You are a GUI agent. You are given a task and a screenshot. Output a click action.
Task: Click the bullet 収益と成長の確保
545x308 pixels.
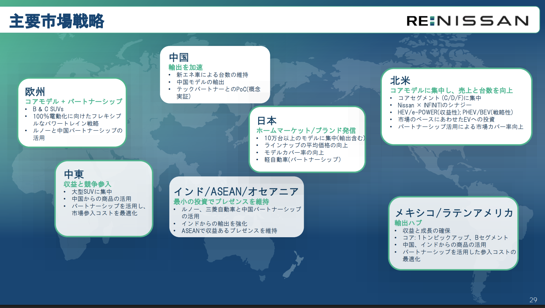pos(426,231)
